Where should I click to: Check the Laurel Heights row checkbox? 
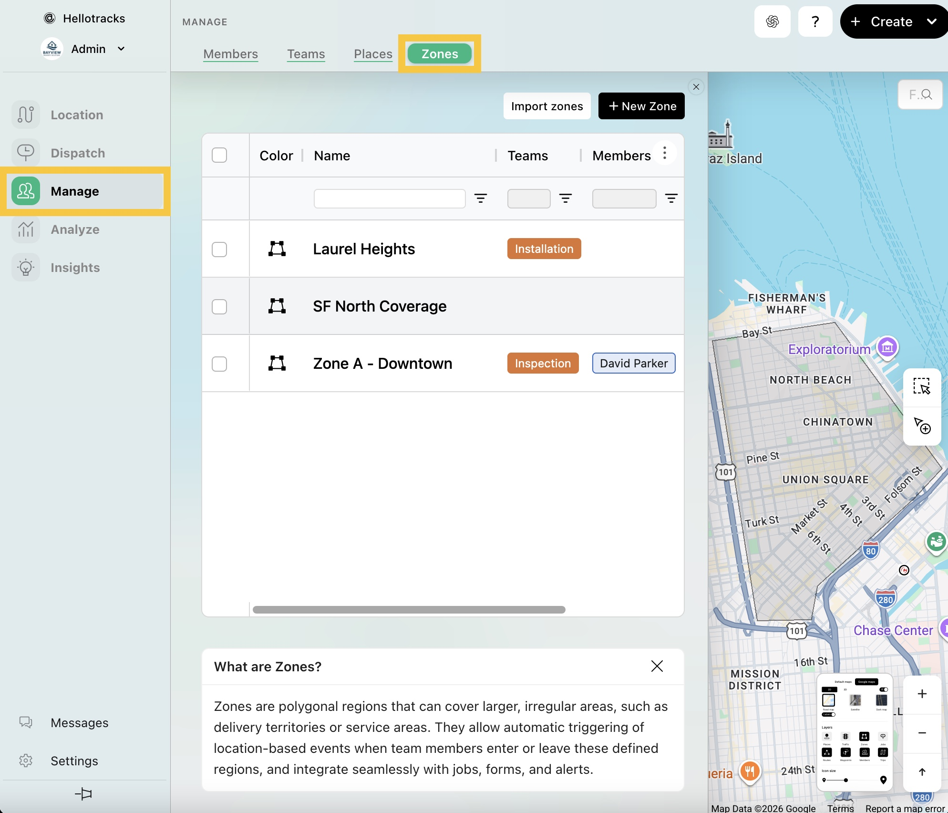click(x=219, y=249)
